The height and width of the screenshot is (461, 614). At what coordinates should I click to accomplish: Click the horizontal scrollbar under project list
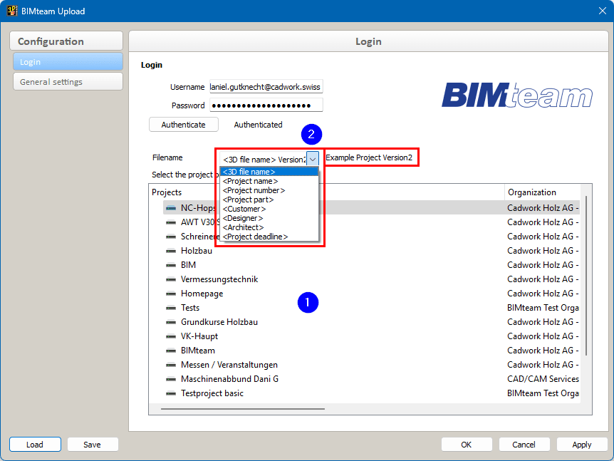(x=242, y=408)
